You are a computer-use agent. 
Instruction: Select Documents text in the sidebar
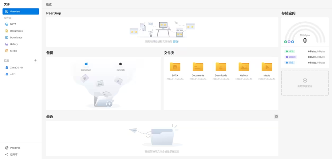coord(16,31)
